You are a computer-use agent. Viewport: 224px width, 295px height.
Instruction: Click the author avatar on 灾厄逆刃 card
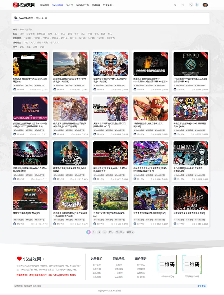[x=15, y=134]
